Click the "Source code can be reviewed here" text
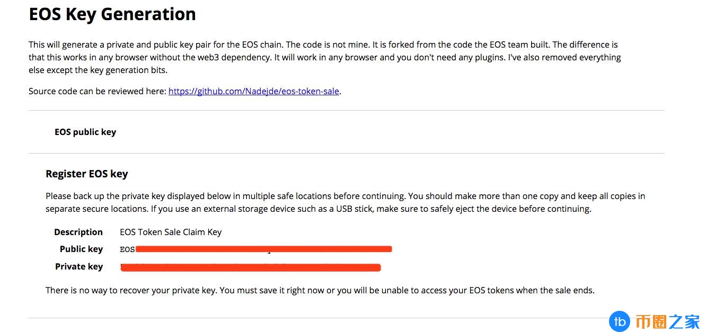Viewport: 706px width, 332px height. pyautogui.click(x=98, y=91)
